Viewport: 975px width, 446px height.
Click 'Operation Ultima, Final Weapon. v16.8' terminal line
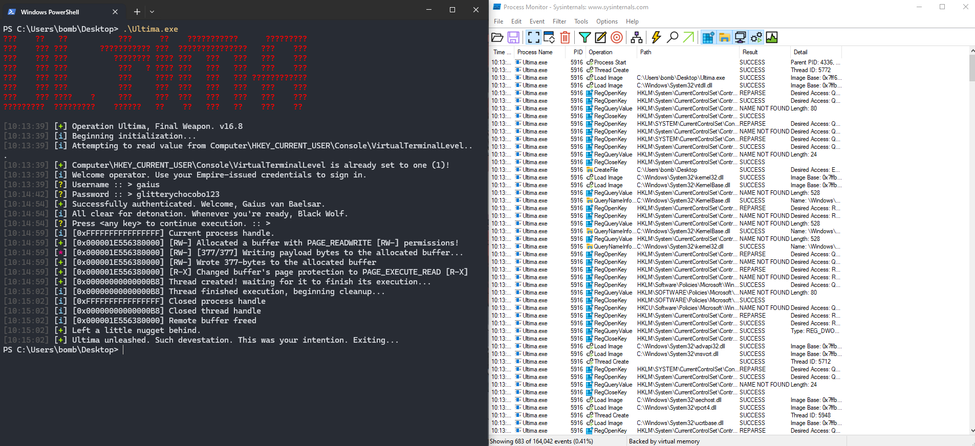[157, 126]
